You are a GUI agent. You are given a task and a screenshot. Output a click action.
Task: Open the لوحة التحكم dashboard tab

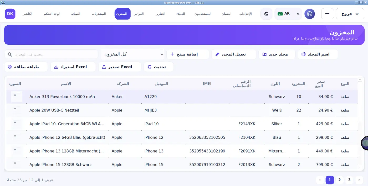[52, 14]
